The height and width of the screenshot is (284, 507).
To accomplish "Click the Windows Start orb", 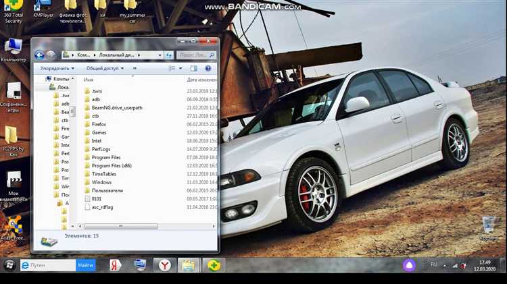I will (x=9, y=265).
